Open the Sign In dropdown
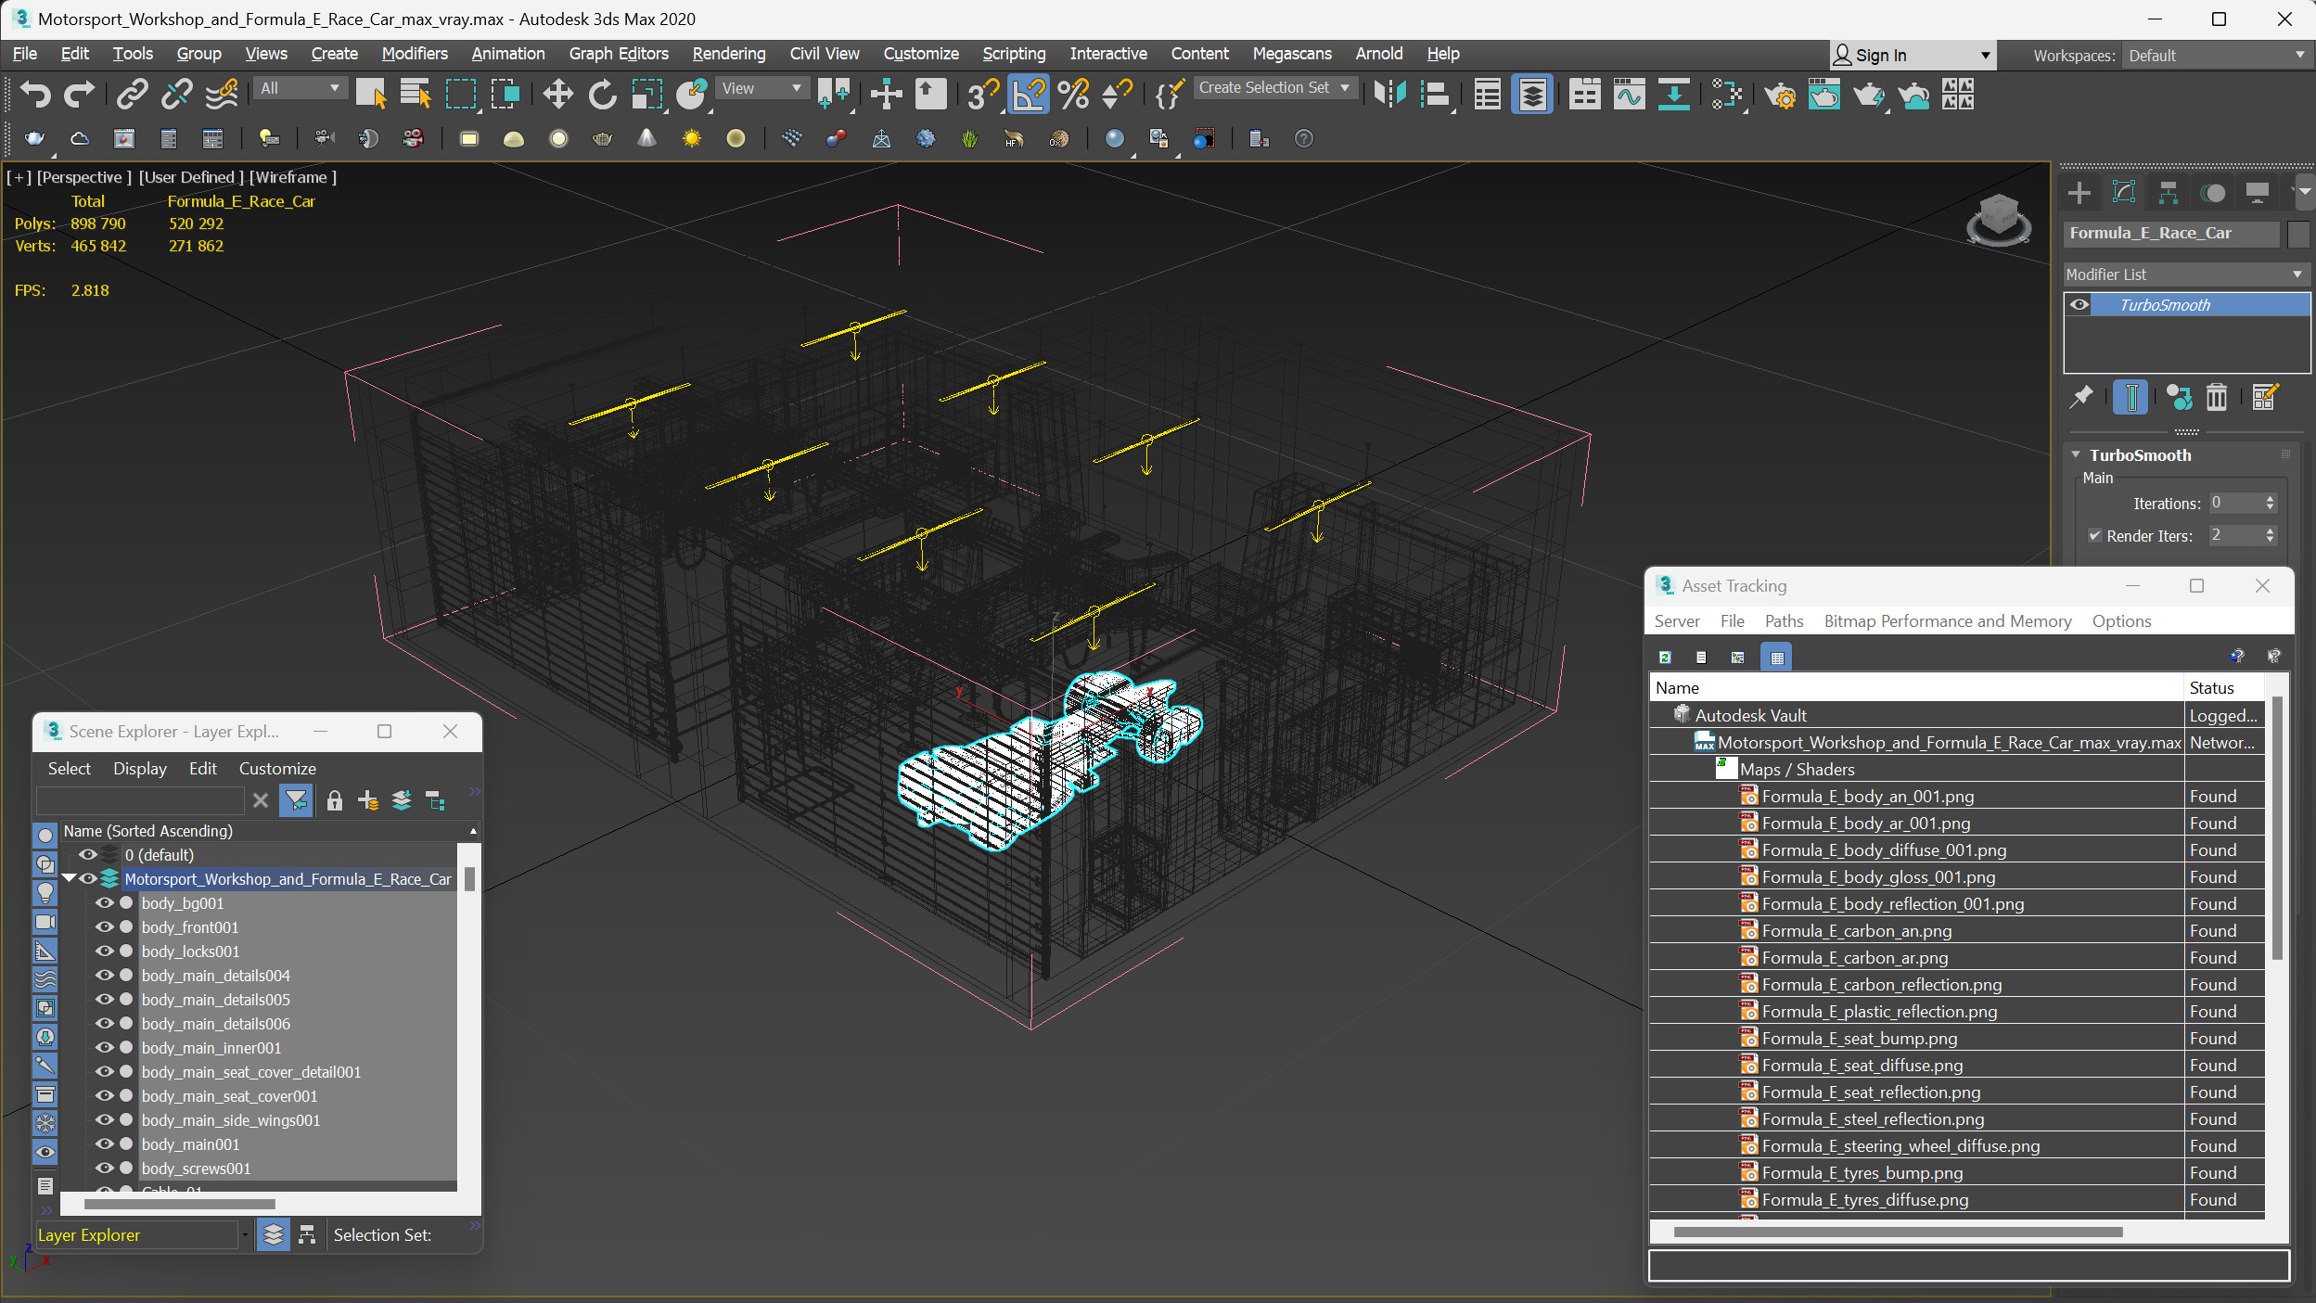 (x=1912, y=55)
